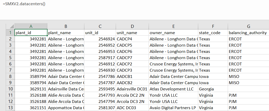Viewport: 269px width, 111px height.
Task: Click the state_code header cell
Action: (x=213, y=33)
